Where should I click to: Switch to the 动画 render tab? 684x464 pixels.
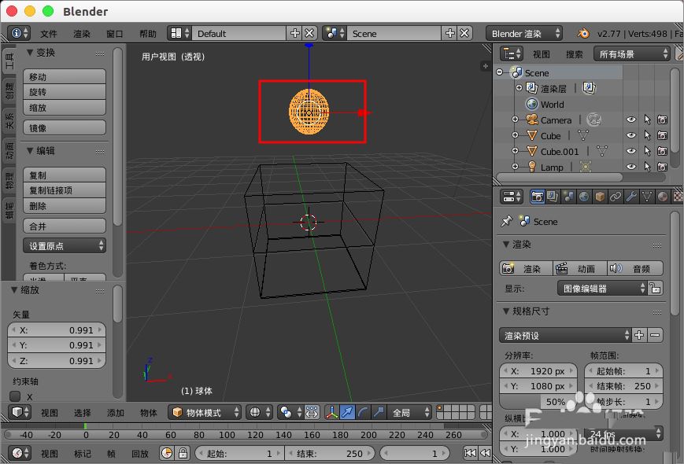(580, 268)
